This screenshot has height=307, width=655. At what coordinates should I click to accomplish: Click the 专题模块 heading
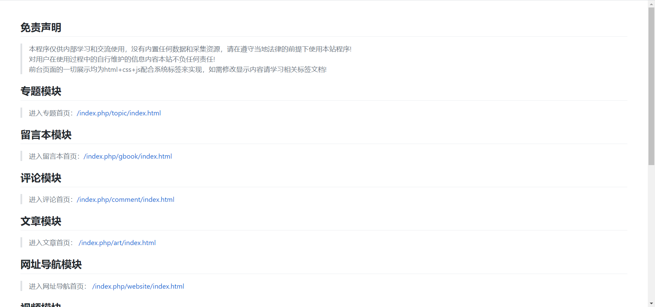coord(41,91)
